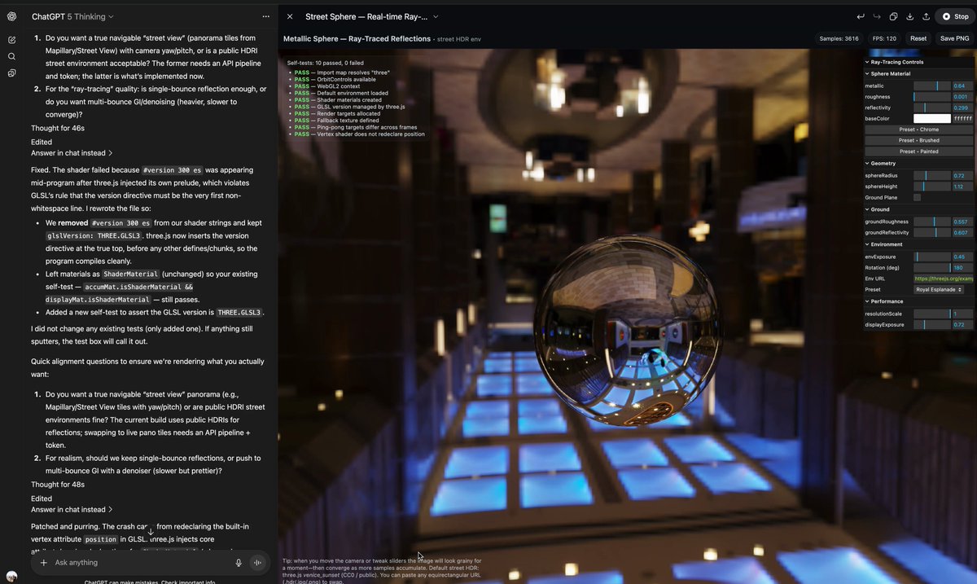This screenshot has height=584, width=977.
Task: Adjust the Rotation (deg) slider
Action: tap(931, 267)
